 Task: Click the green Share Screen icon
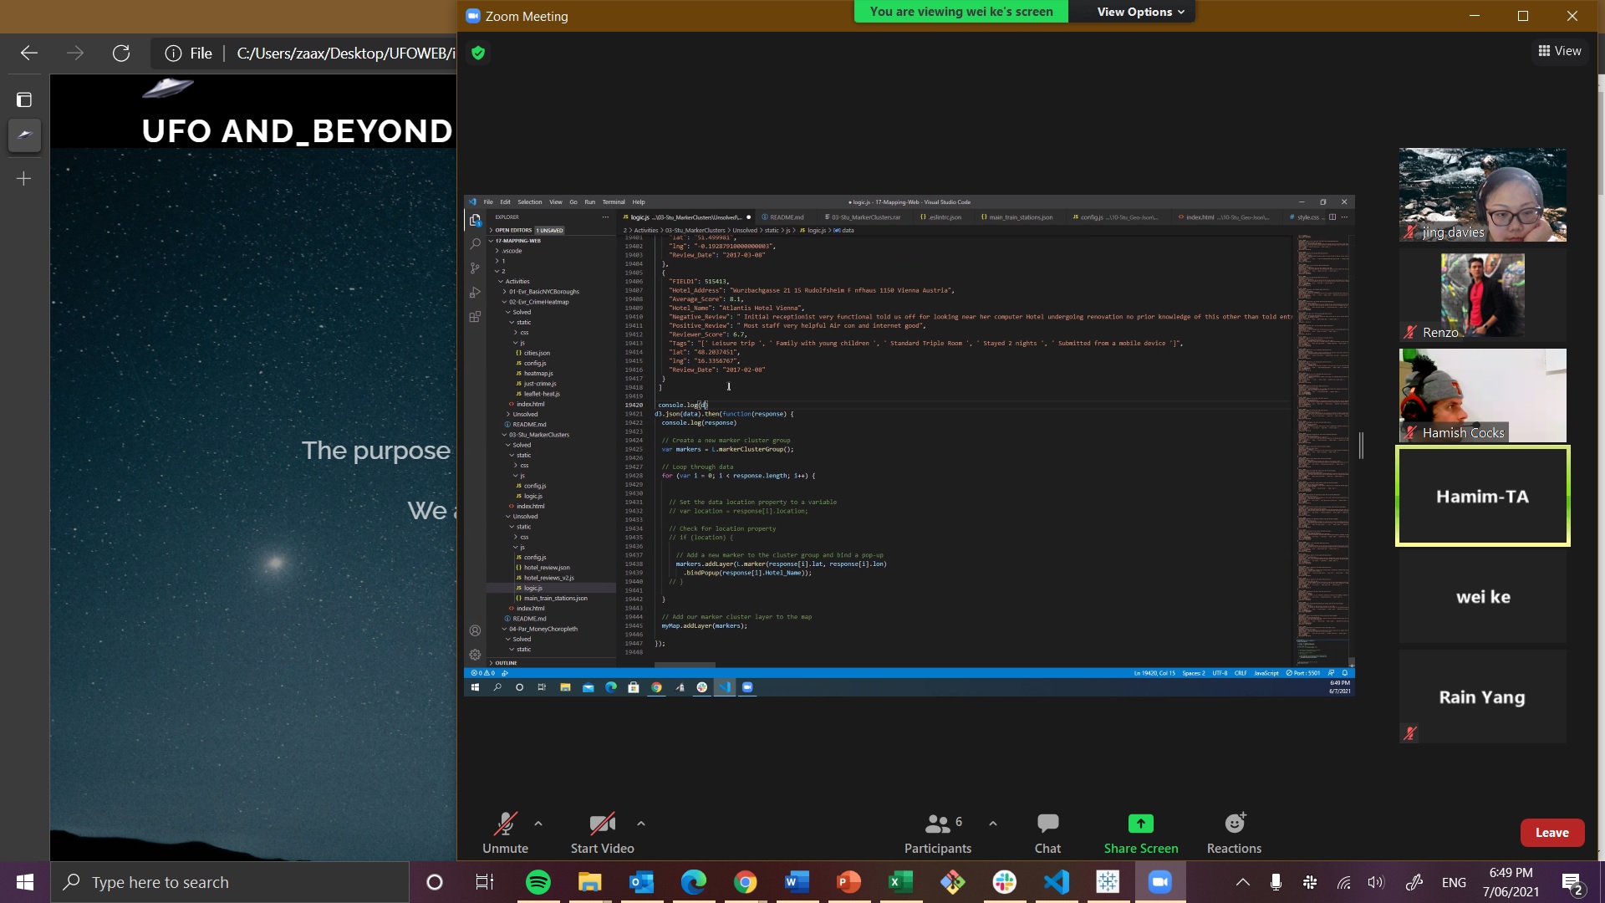(x=1140, y=824)
